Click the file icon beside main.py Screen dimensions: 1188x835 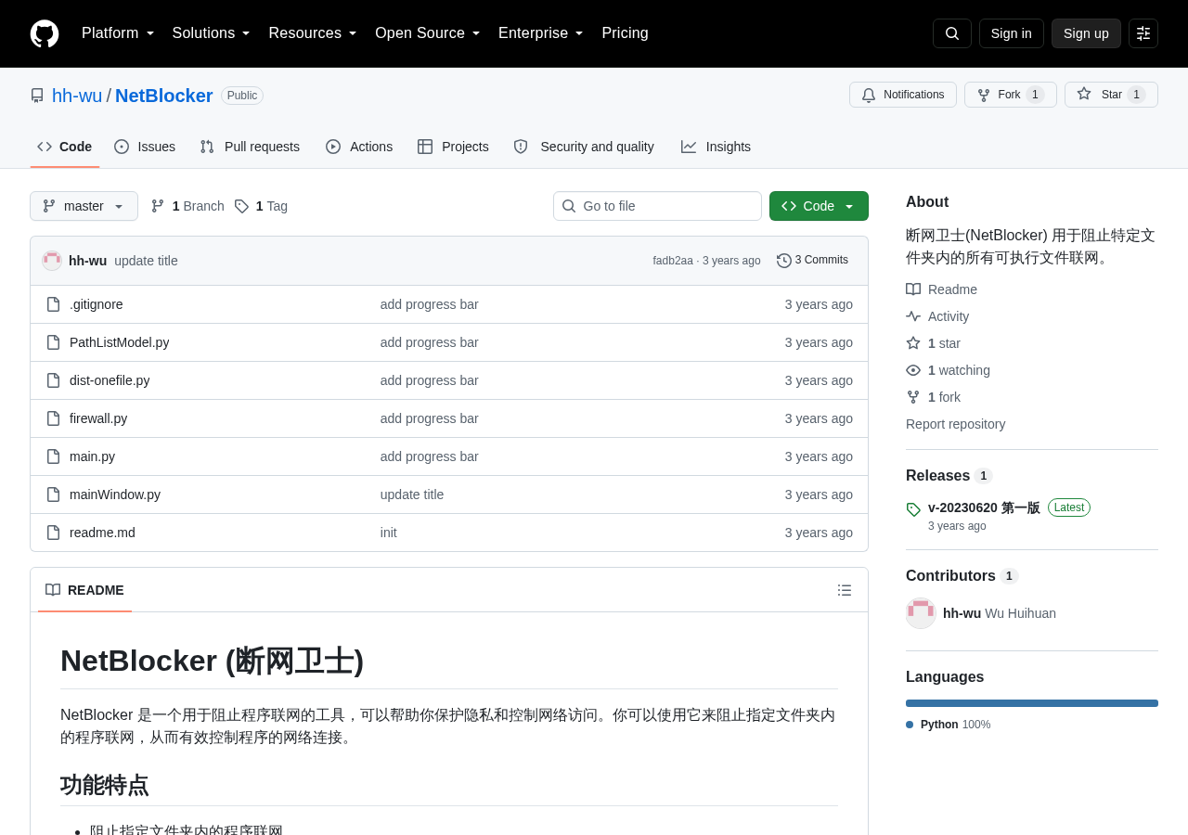pyautogui.click(x=54, y=456)
